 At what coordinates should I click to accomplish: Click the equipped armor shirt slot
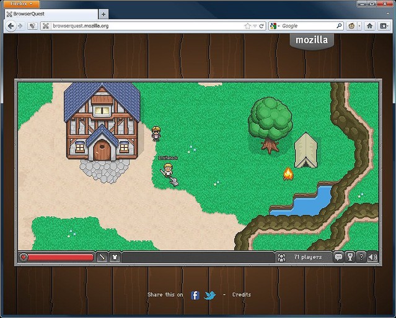pos(115,257)
